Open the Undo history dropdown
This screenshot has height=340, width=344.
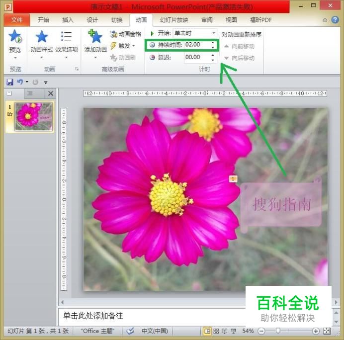coord(27,82)
